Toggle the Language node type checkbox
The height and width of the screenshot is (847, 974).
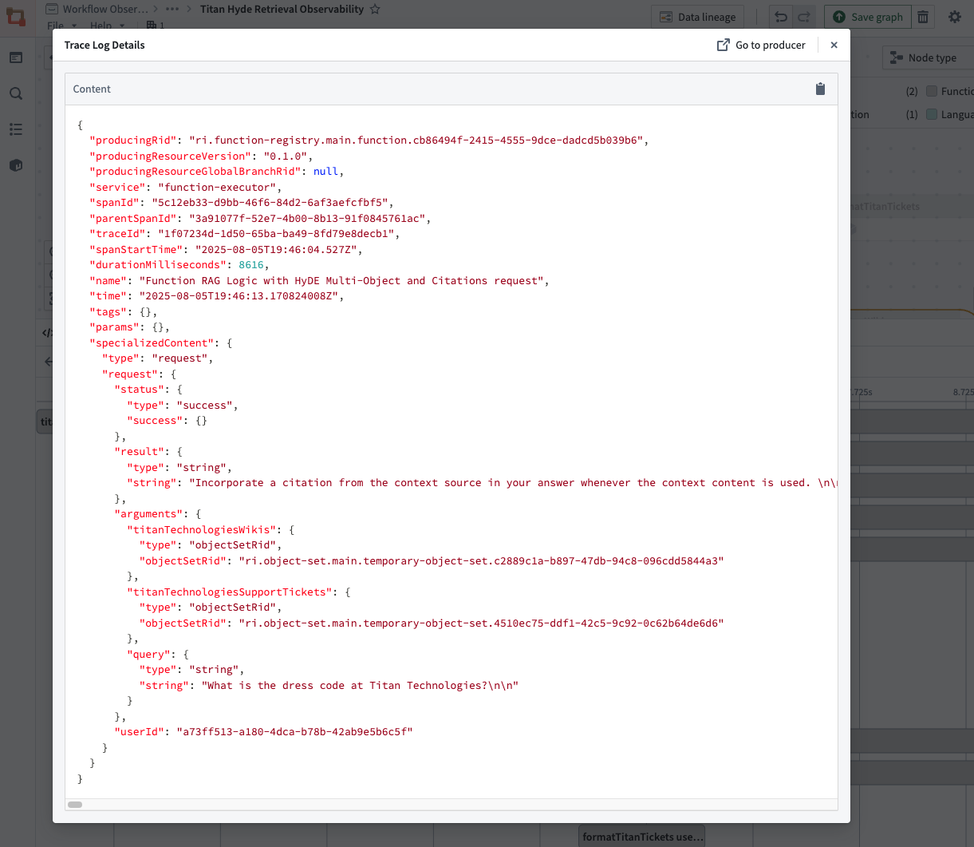[930, 114]
